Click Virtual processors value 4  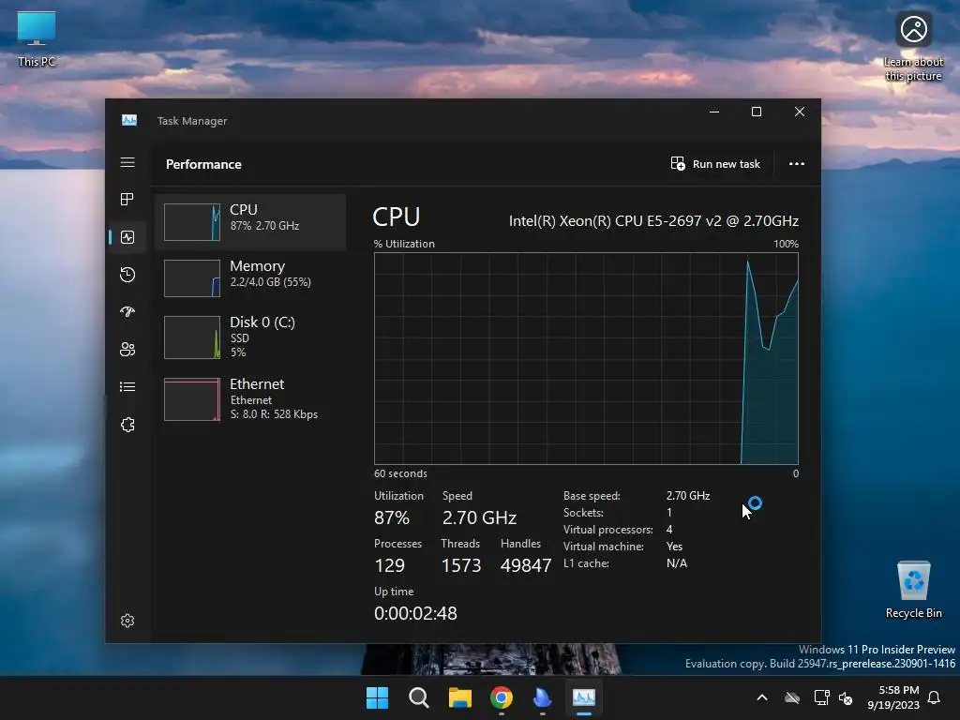pyautogui.click(x=669, y=530)
